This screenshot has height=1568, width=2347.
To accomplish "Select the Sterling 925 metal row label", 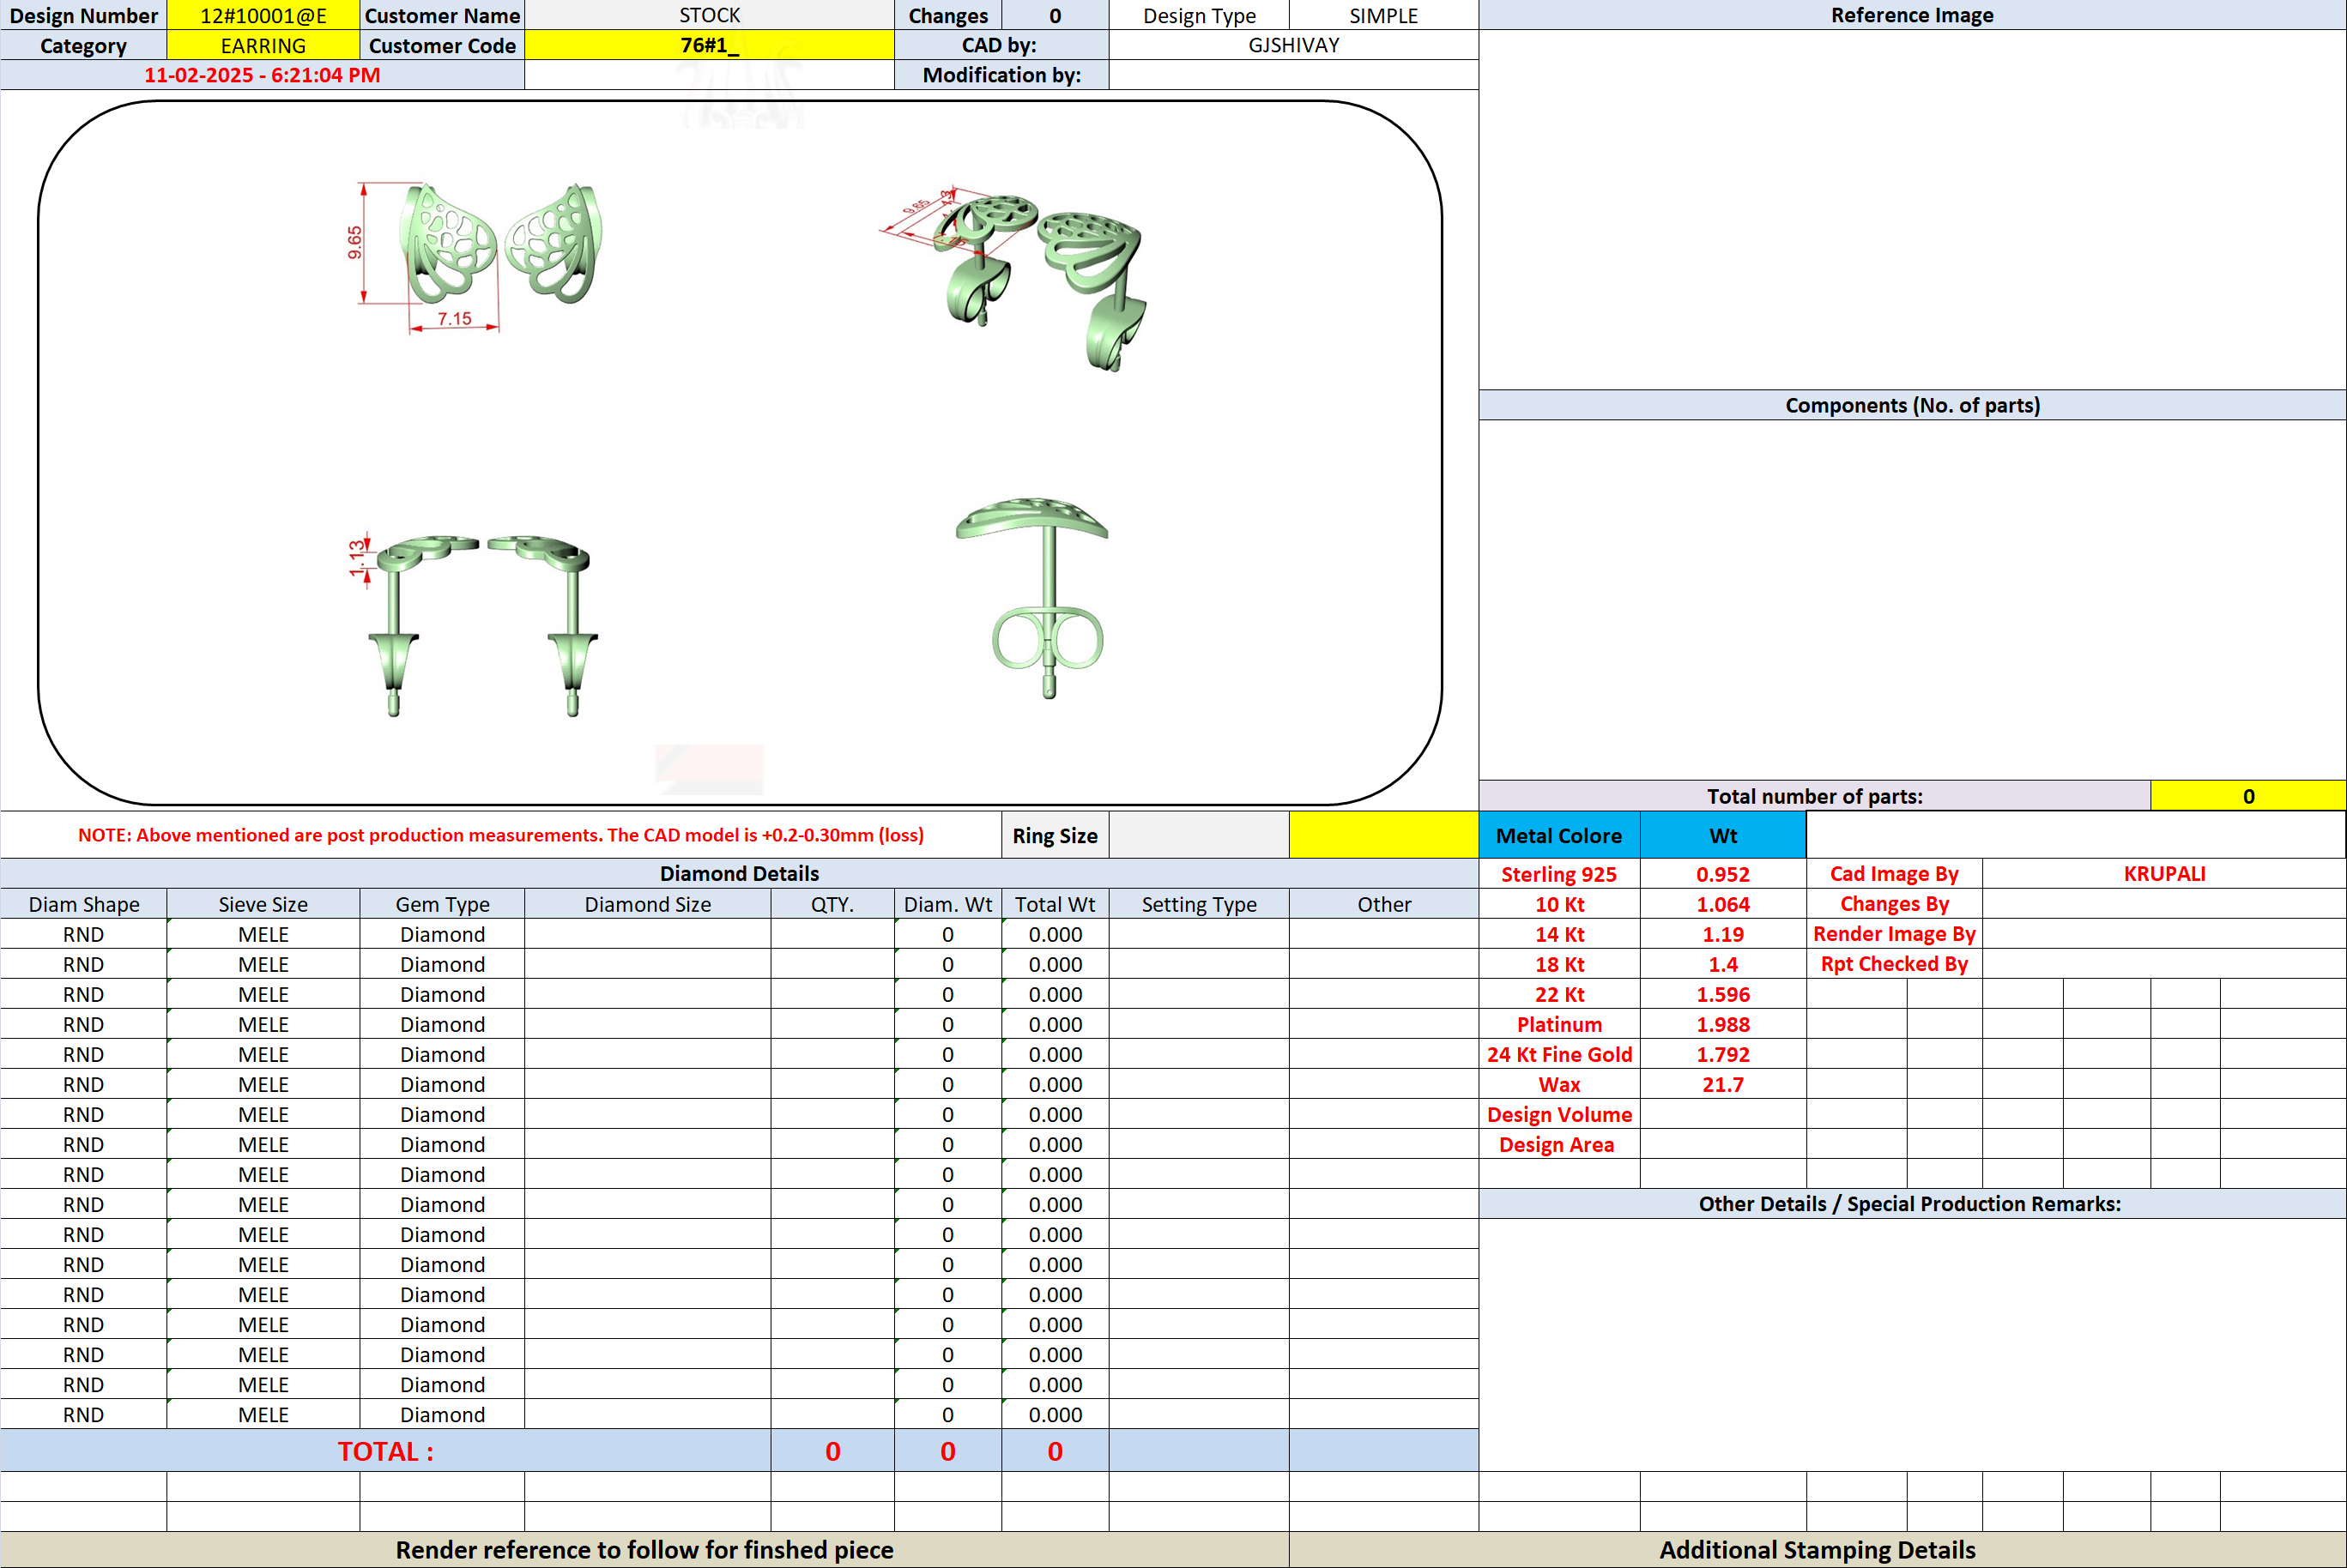I will (x=1558, y=874).
